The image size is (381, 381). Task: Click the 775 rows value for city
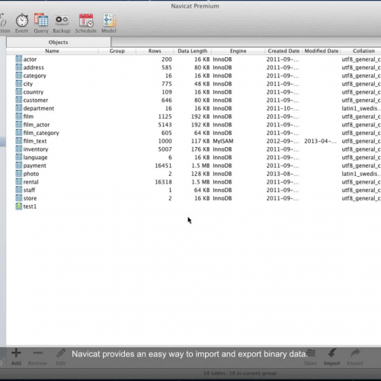click(x=167, y=84)
